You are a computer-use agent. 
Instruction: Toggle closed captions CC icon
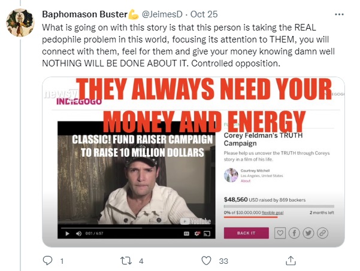[x=187, y=234]
